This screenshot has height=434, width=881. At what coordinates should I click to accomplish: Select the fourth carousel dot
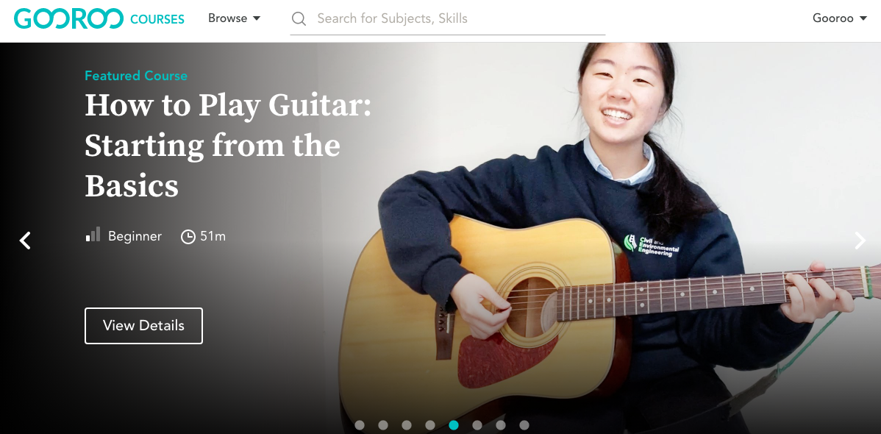click(x=429, y=425)
